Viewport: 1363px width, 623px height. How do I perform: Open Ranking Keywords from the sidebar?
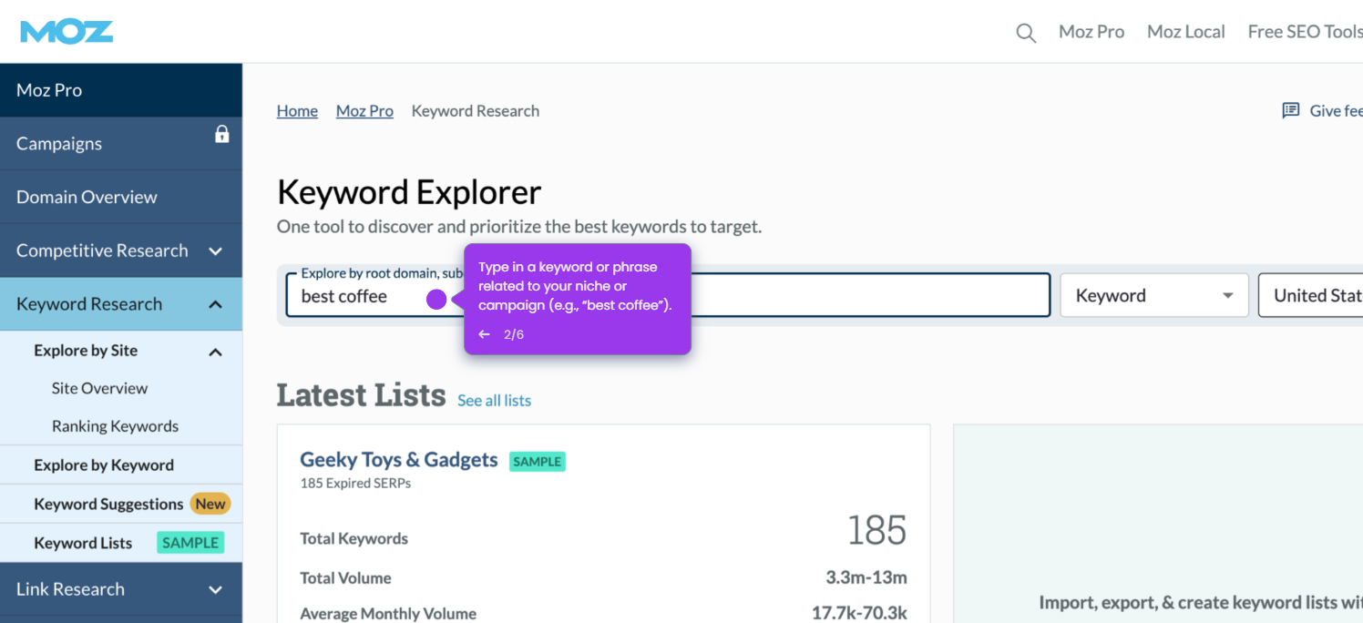coord(115,425)
